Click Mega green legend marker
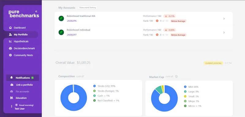245x117 pixels. pyautogui.click(x=185, y=101)
